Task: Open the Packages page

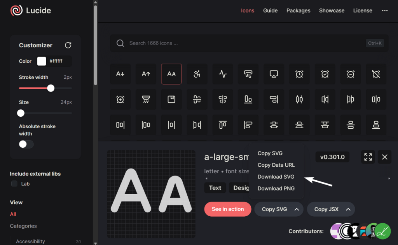Action: pyautogui.click(x=298, y=10)
